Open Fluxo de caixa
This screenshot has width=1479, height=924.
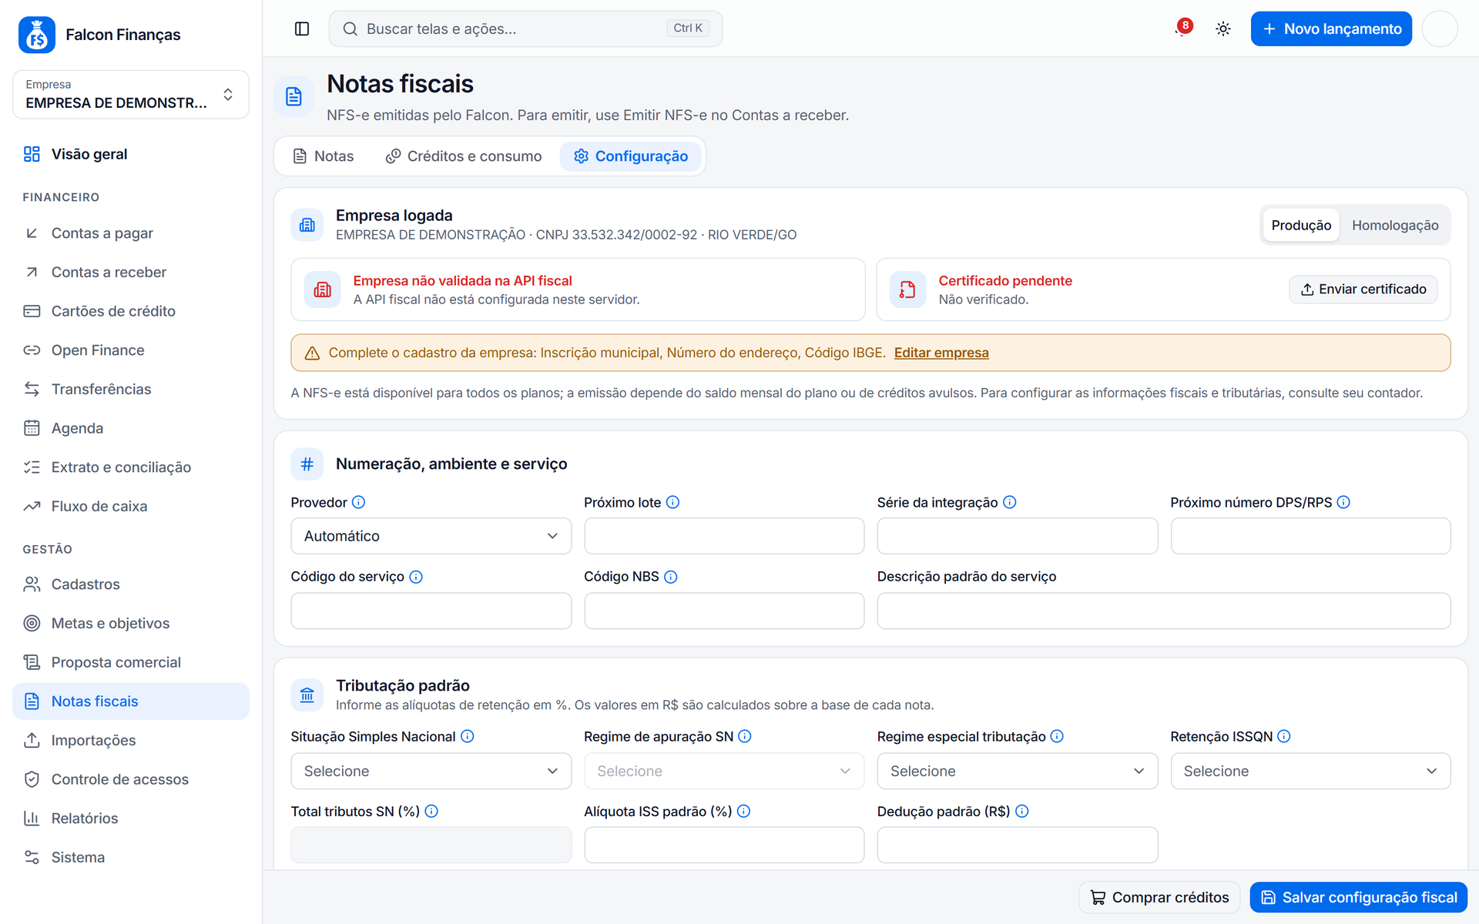[x=131, y=506]
